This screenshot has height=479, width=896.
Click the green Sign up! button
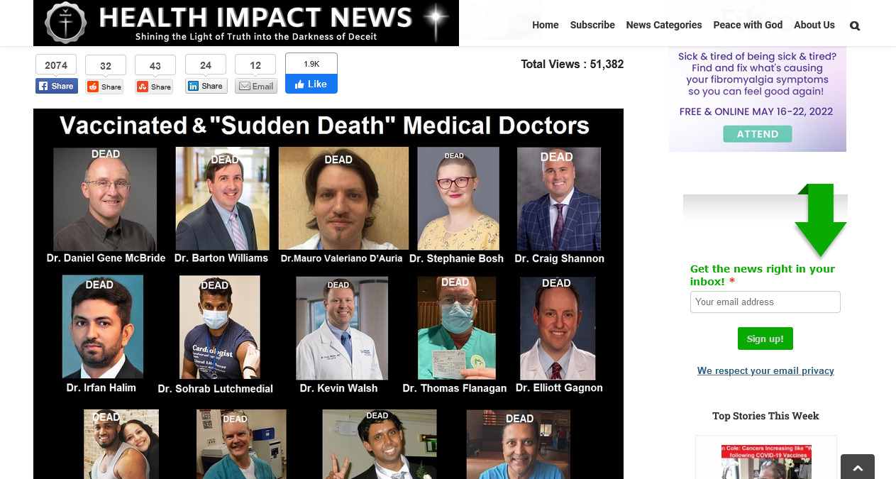pyautogui.click(x=765, y=338)
